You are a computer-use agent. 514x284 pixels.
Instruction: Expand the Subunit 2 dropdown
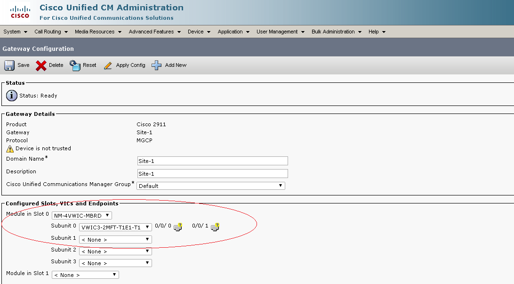(115, 252)
